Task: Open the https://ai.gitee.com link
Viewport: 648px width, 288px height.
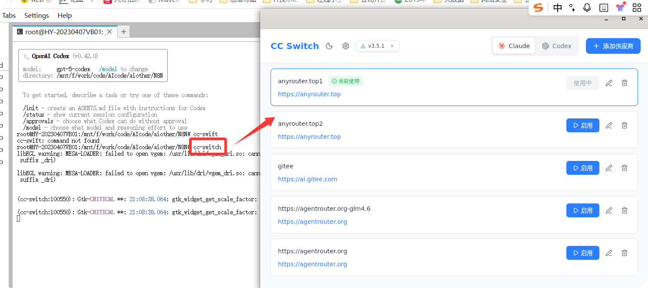Action: tap(307, 179)
